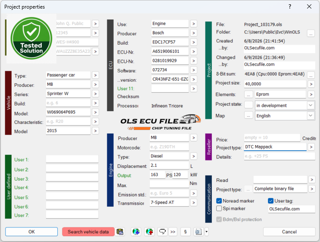Click the User tag field OLSecufile.com
Screen dimensions: 320x242
pos(292,209)
